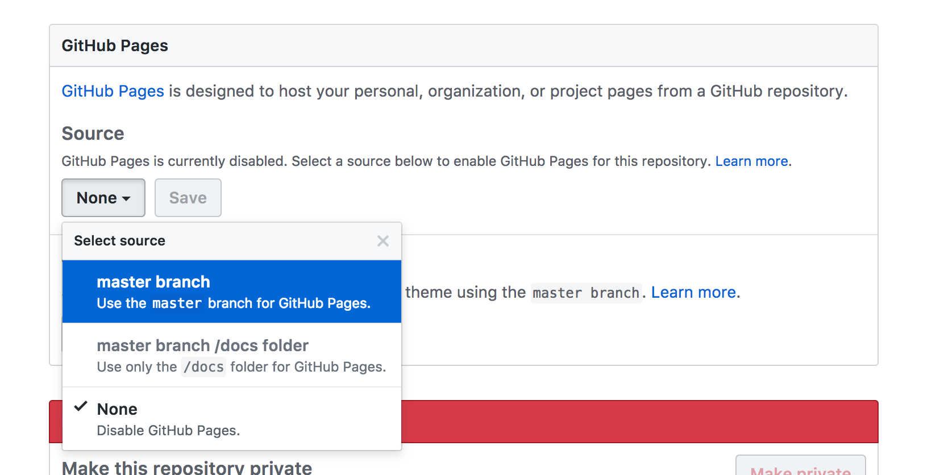Open the None source dropdown button
Viewport: 940px width, 475px height.
pos(103,198)
